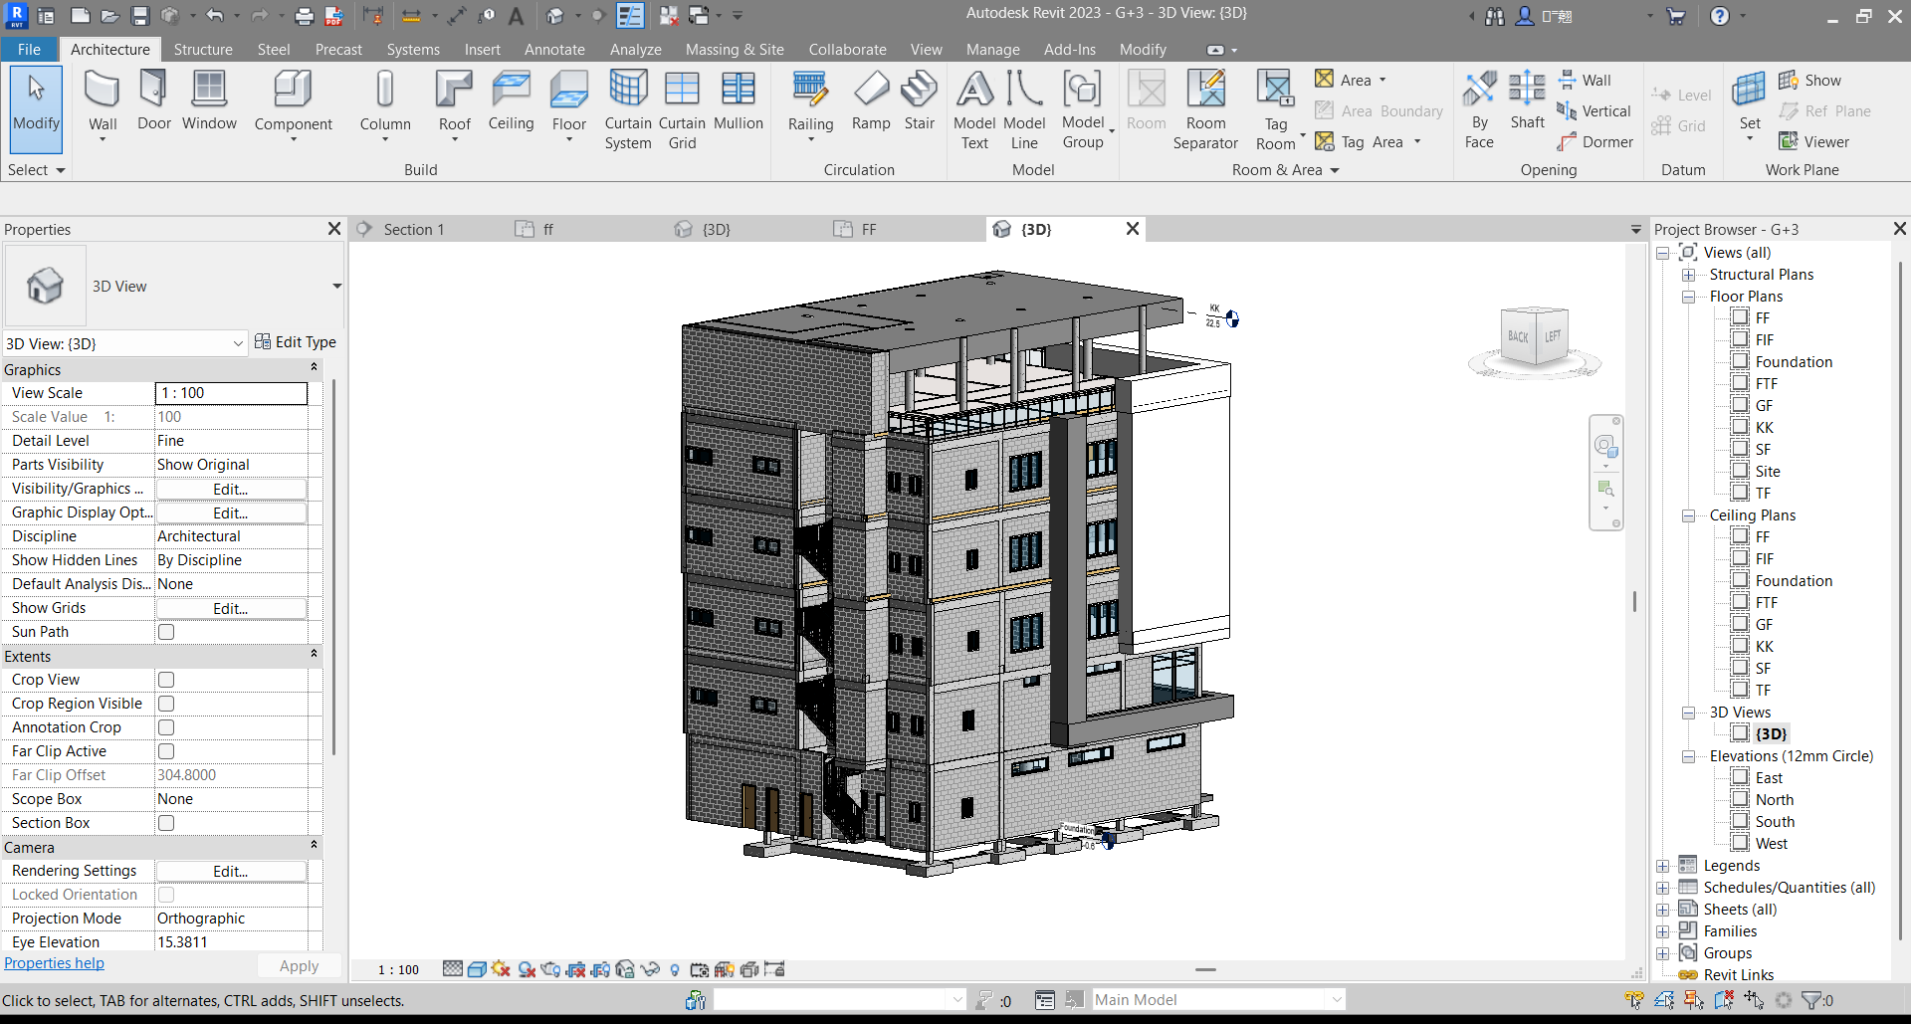The image size is (1911, 1024).
Task: Activate the Ceiling tool
Action: point(511,101)
